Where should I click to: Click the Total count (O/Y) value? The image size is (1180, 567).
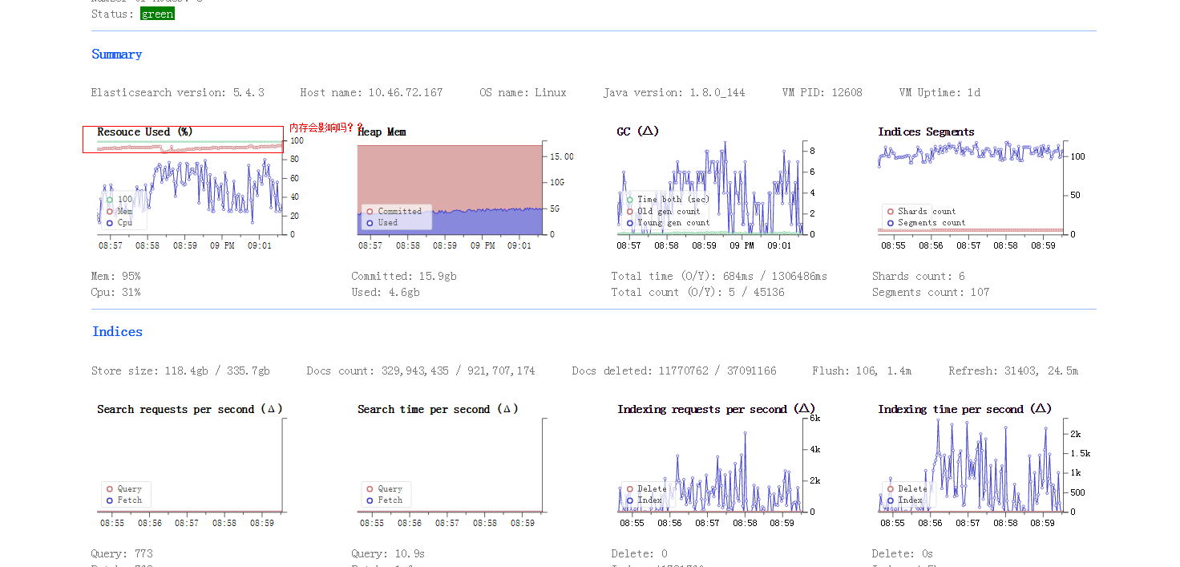697,293
